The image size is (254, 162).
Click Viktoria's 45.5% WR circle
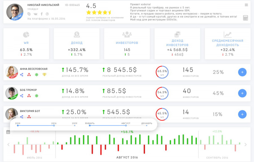tap(162, 114)
